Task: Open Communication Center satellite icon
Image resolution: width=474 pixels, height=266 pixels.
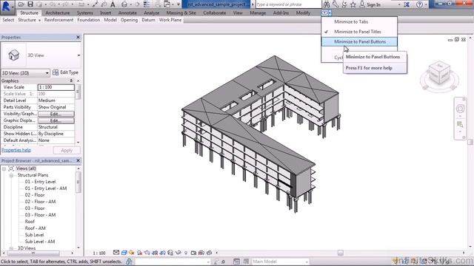Action: coord(344,4)
